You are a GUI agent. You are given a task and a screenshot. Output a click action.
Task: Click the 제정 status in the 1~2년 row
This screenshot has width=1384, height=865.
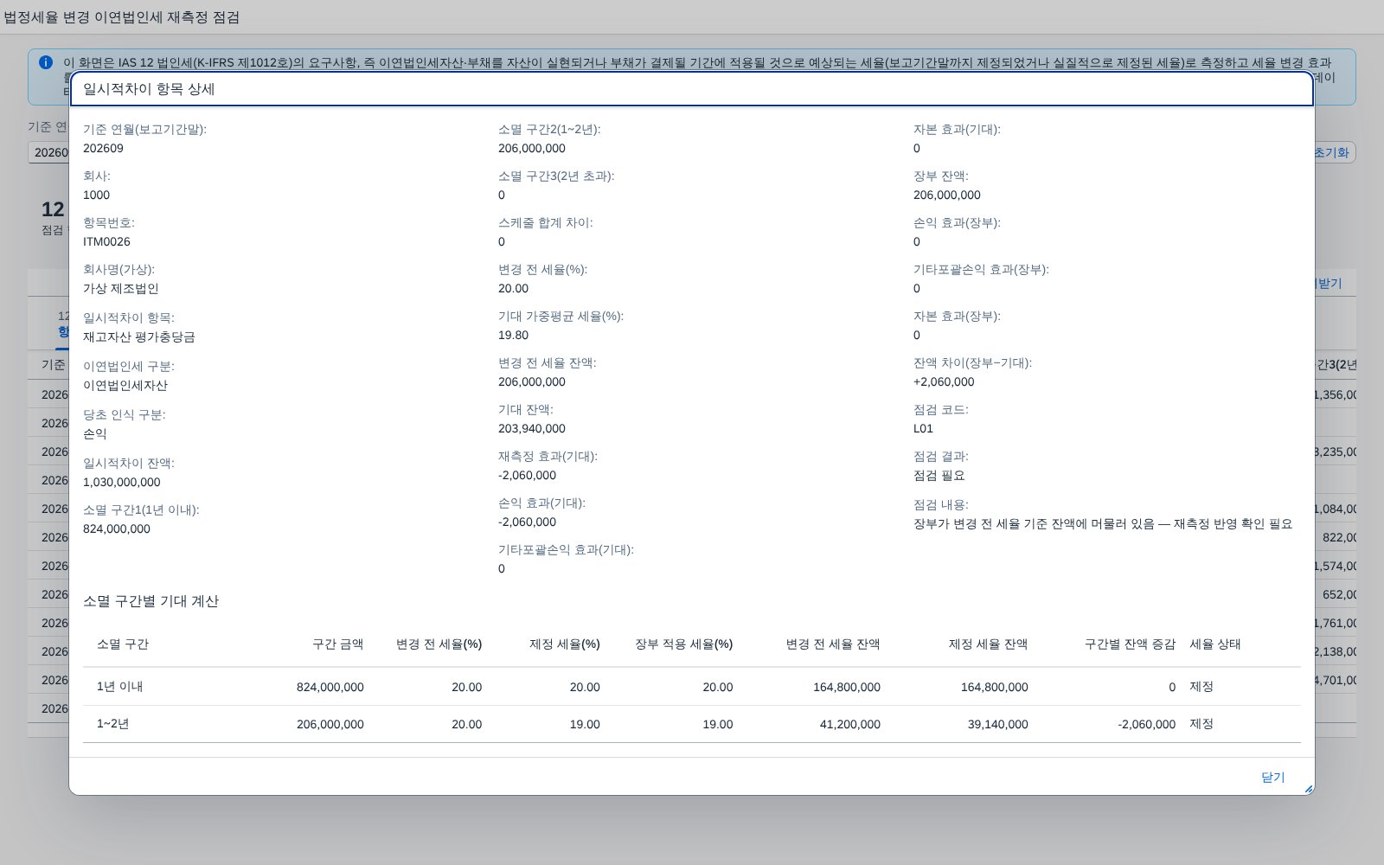[x=1201, y=723]
